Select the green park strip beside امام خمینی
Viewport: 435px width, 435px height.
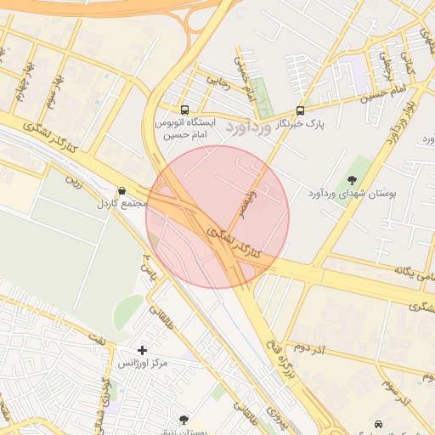[x=262, y=98]
